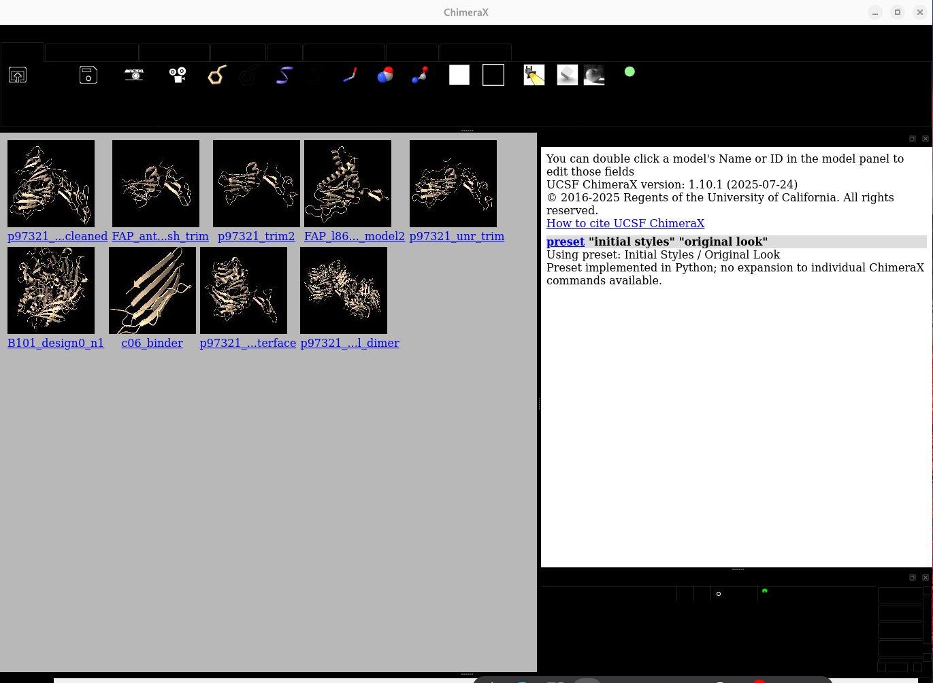Viewport: 933px width, 683px height.
Task: Set background to black swatch
Action: (x=493, y=75)
